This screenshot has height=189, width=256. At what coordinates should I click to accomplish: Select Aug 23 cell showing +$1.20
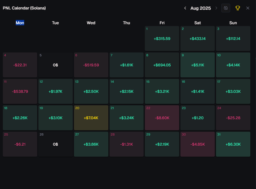pos(197,118)
